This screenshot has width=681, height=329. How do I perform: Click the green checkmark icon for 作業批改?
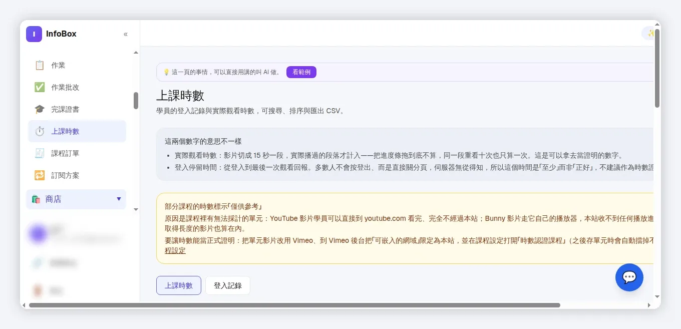[40, 87]
